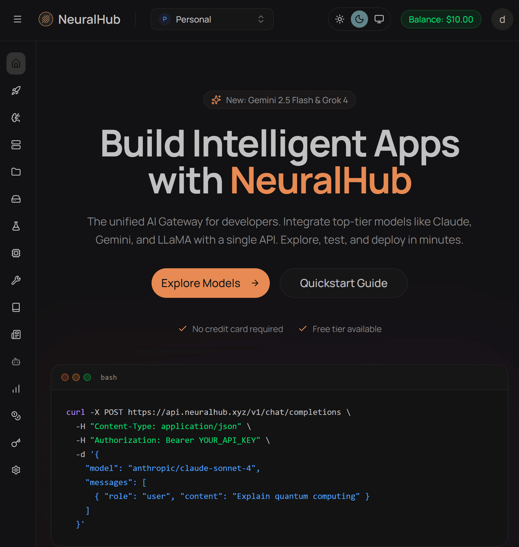Open the analytics bar chart icon in sidebar
The width and height of the screenshot is (519, 547).
[16, 389]
